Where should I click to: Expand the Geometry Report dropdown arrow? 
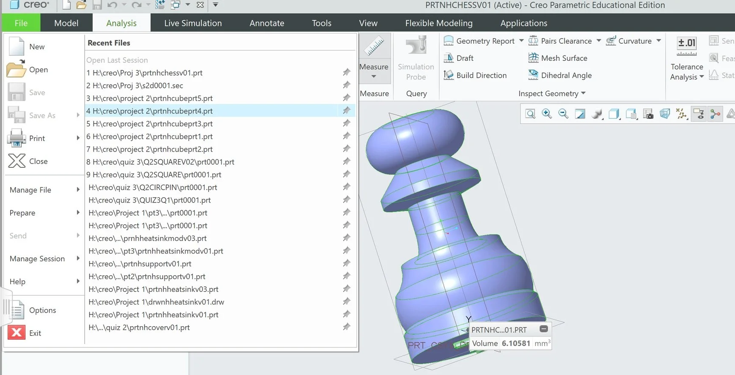(x=521, y=41)
